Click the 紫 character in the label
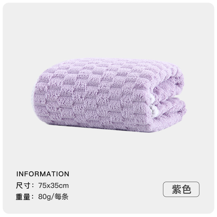217x217 pixels. [177, 189]
